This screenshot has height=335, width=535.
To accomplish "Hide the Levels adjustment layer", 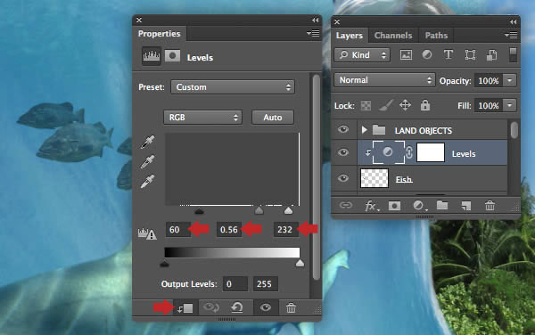I will click(x=343, y=152).
